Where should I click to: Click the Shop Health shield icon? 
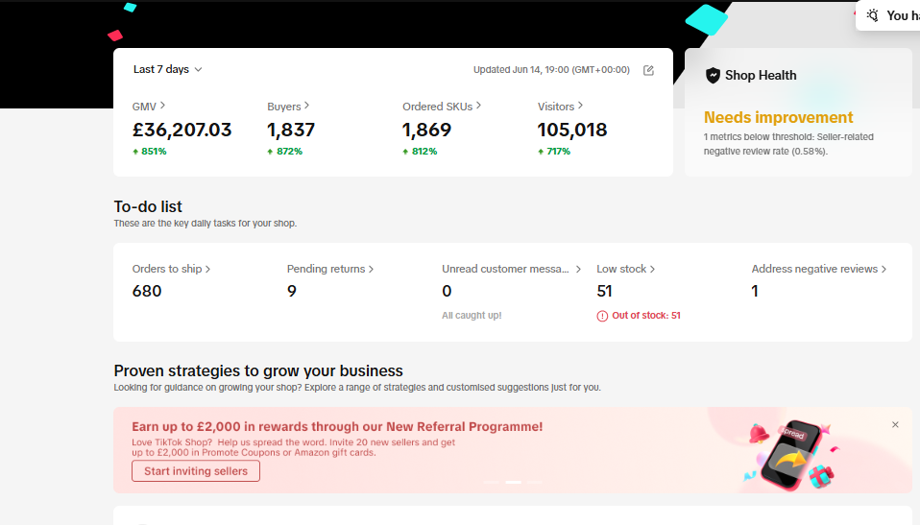click(713, 76)
